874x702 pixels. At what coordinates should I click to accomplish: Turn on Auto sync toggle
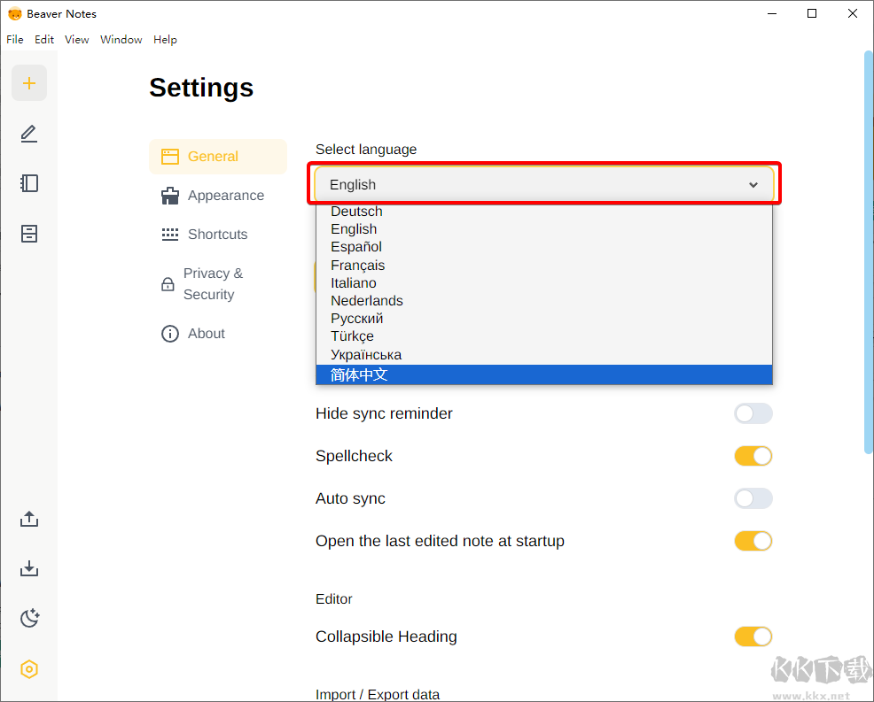(x=753, y=498)
